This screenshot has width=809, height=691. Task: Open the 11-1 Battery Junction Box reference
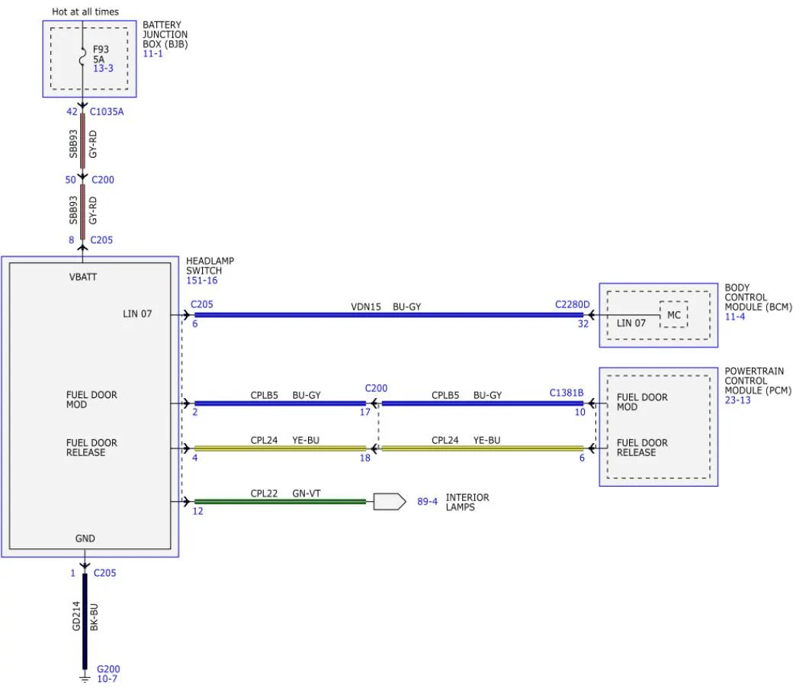click(x=152, y=53)
